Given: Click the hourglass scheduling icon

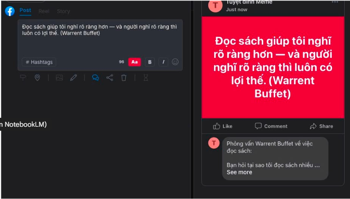Looking at the screenshot, I should pyautogui.click(x=146, y=78).
